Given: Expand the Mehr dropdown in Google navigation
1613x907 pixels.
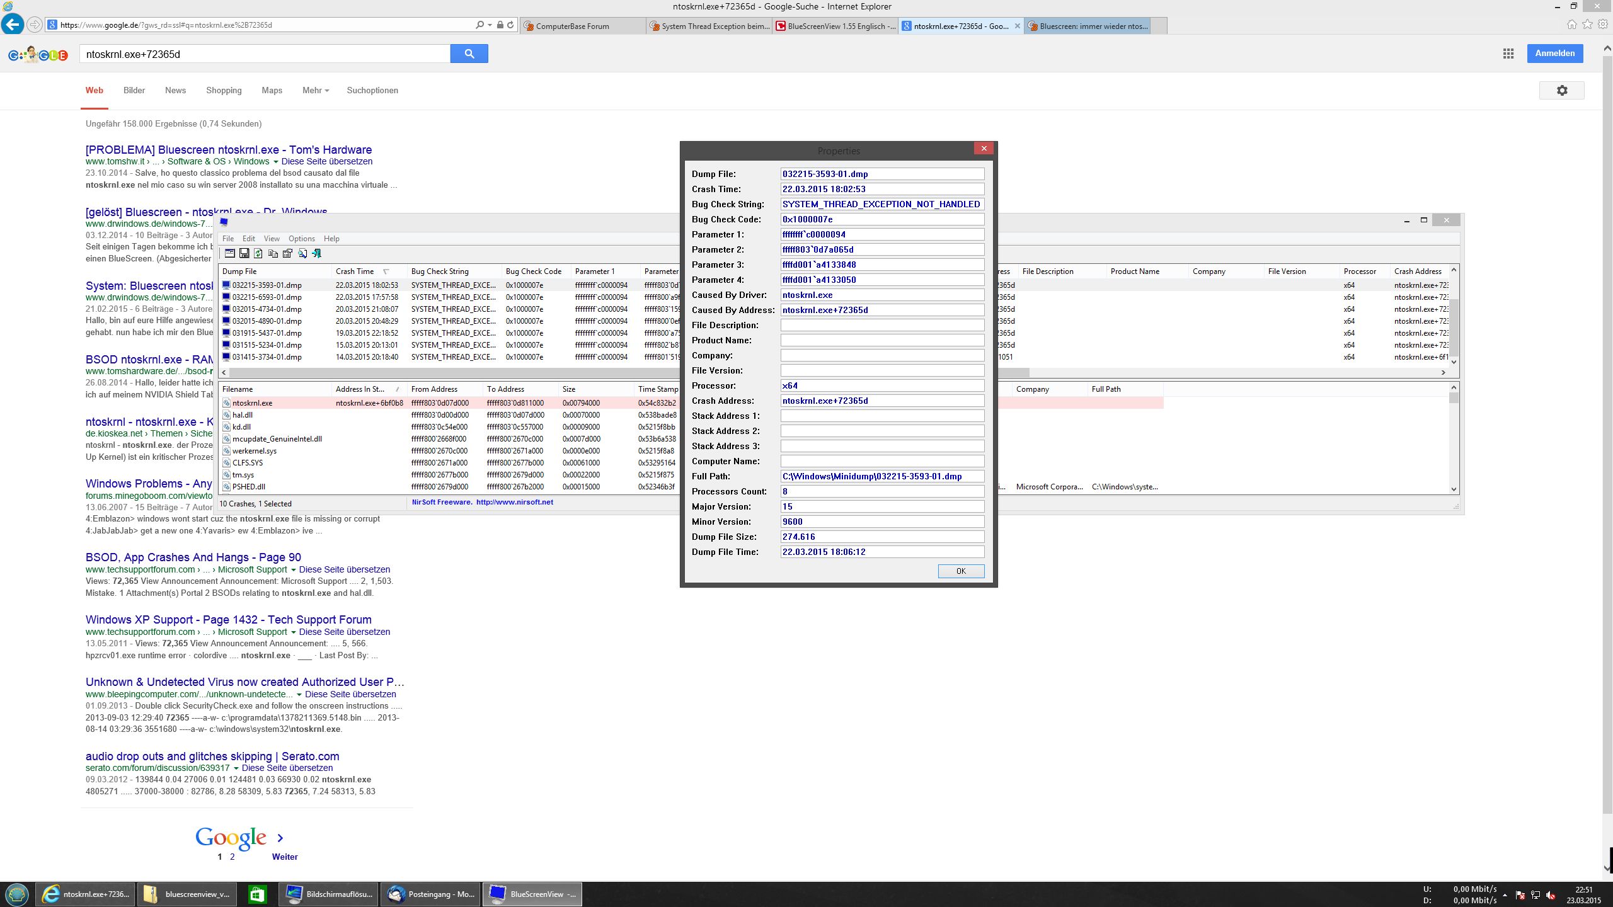Looking at the screenshot, I should pos(315,90).
